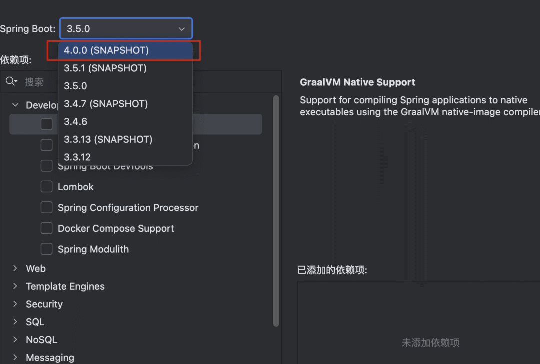This screenshot has width=540, height=364.
Task: Enable Docker Compose Support
Action: 46,228
